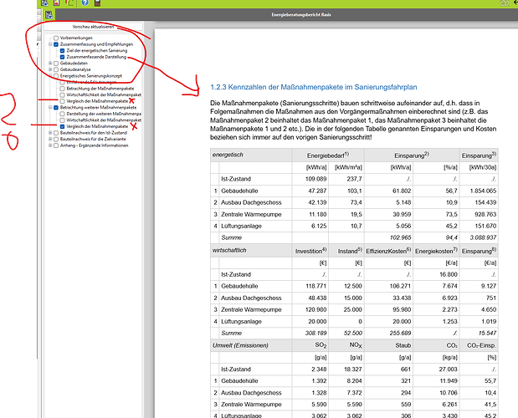Viewport: 518px width, 418px height.
Task: Click the first document icon in top toolbar
Action: pyautogui.click(x=44, y=3)
